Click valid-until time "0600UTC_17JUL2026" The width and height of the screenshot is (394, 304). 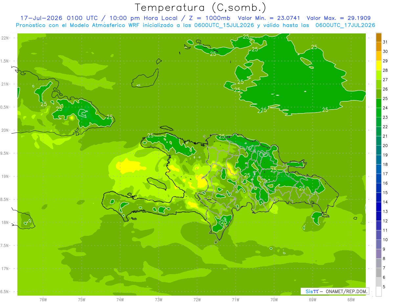345,25
